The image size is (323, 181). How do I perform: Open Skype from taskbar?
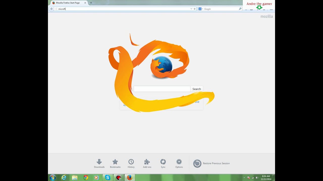pyautogui.click(x=108, y=177)
